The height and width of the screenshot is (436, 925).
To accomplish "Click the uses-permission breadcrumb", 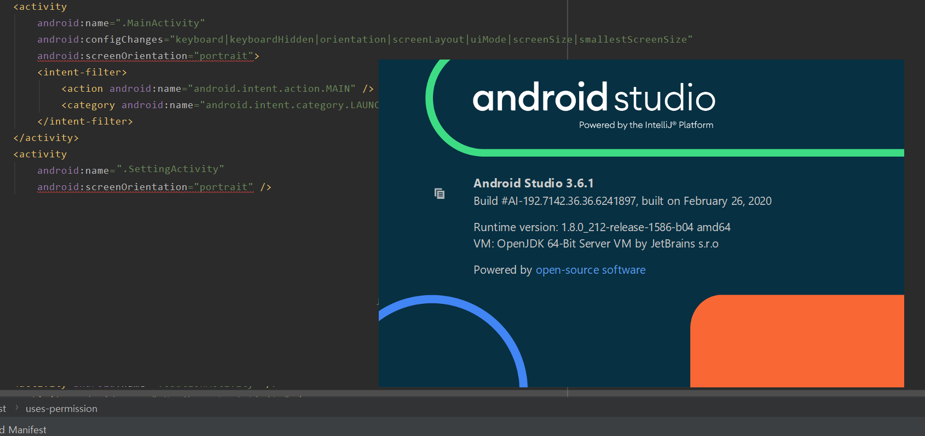I will point(61,409).
